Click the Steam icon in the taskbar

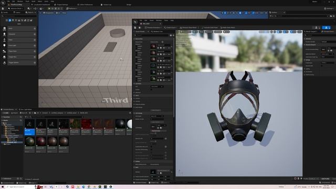click(x=67, y=187)
